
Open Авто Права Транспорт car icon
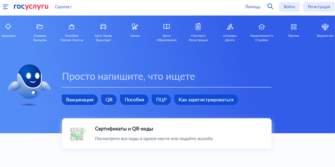[x=103, y=27]
